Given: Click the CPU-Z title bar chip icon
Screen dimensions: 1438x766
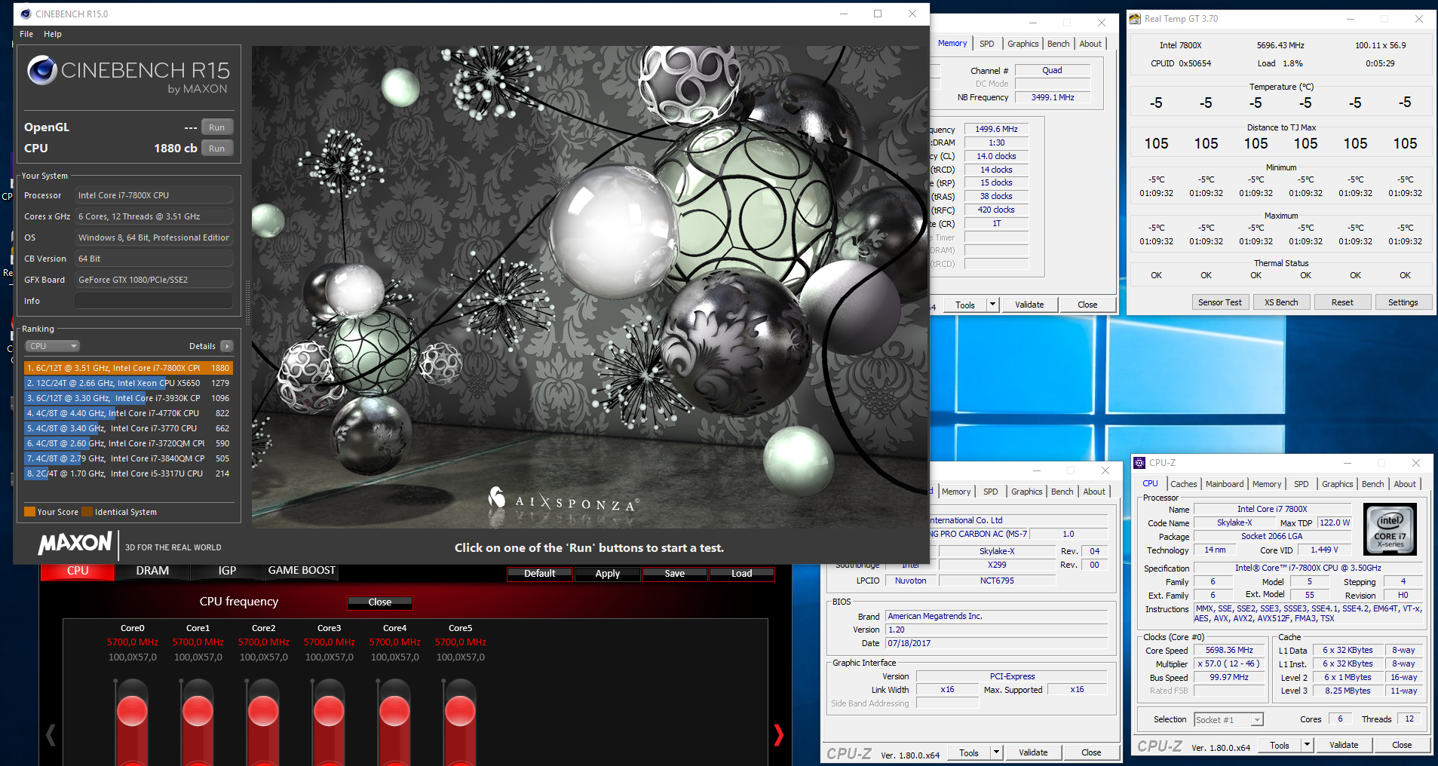Looking at the screenshot, I should 1140,463.
